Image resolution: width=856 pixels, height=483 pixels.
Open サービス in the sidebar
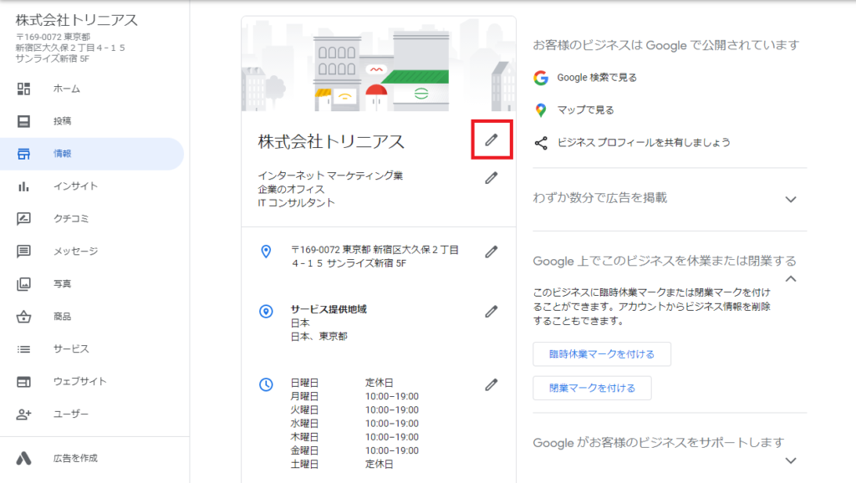tap(92, 348)
